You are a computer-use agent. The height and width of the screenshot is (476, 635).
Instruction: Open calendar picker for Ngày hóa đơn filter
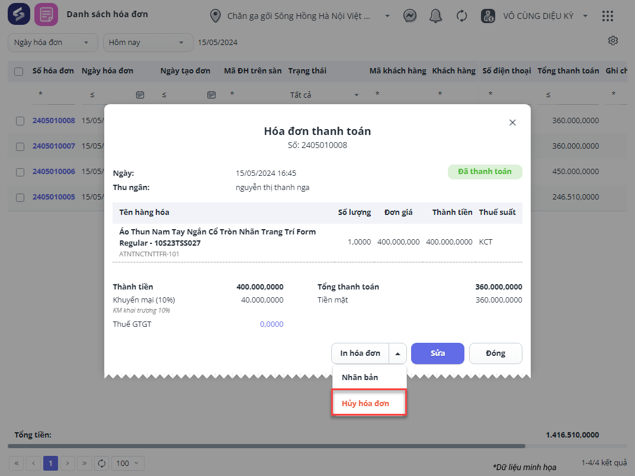(140, 95)
